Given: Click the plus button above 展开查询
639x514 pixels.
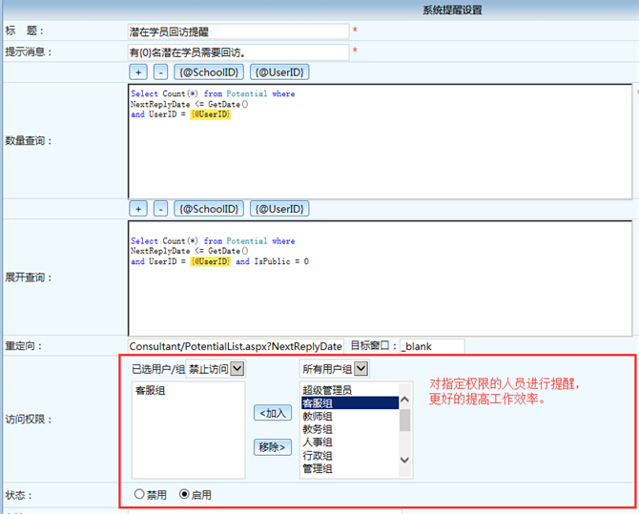Looking at the screenshot, I should point(138,209).
